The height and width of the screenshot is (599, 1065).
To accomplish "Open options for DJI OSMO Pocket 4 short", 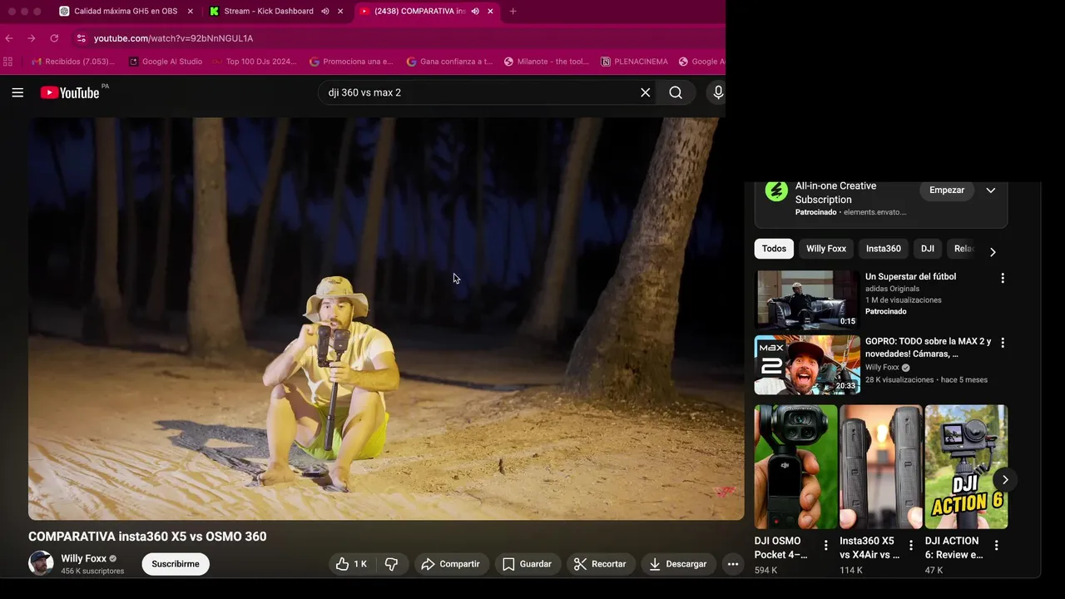I will point(825,546).
